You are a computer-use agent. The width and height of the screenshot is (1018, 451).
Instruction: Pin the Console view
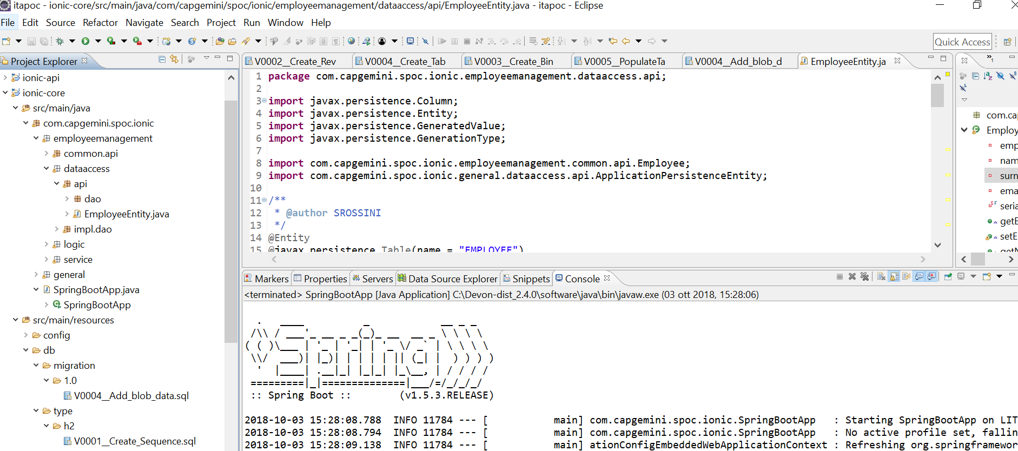click(948, 277)
